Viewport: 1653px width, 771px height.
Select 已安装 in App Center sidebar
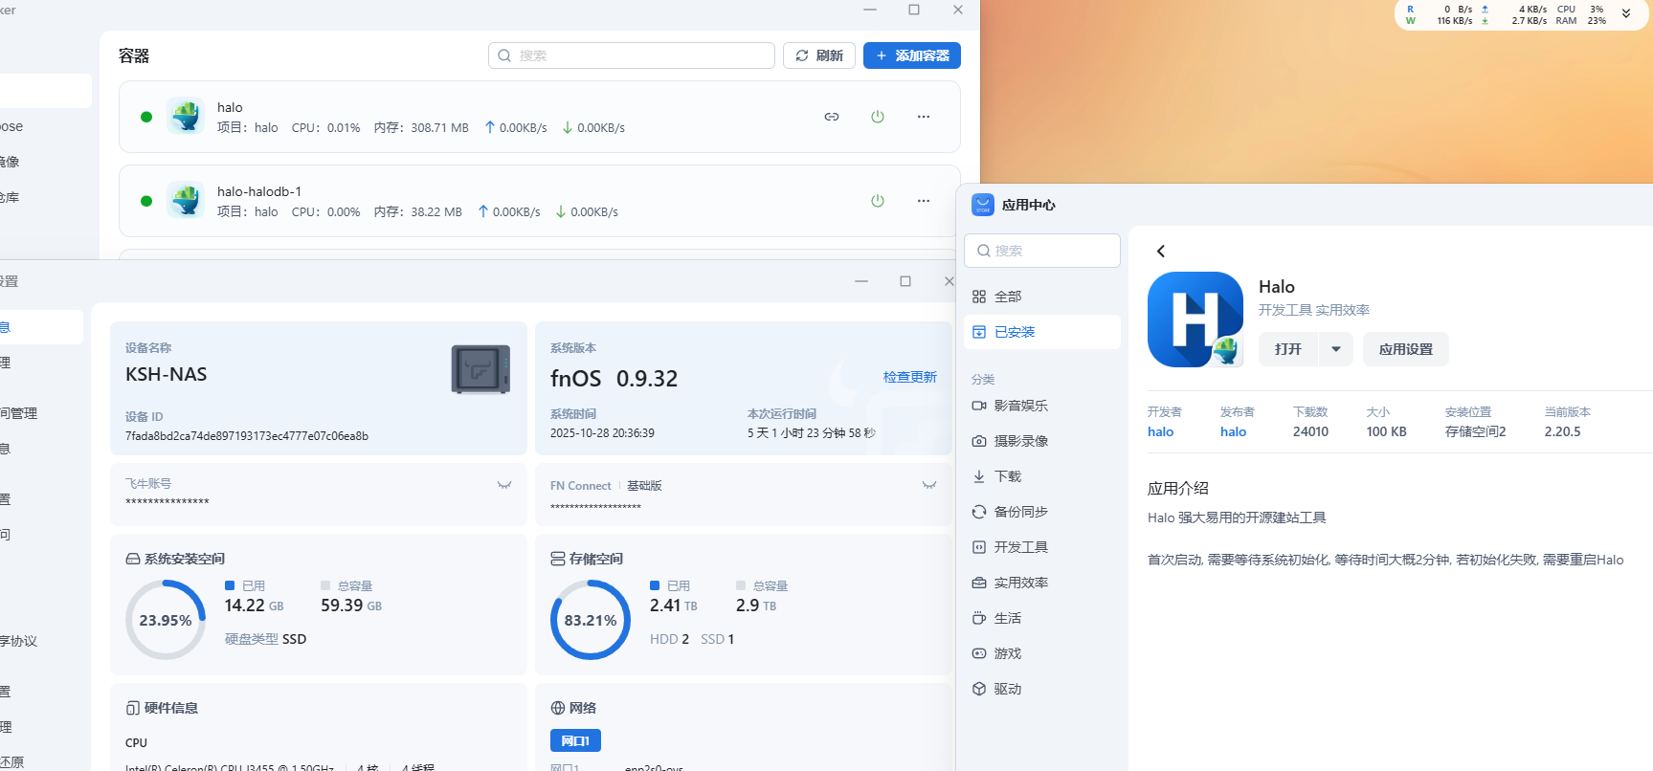pyautogui.click(x=1042, y=332)
